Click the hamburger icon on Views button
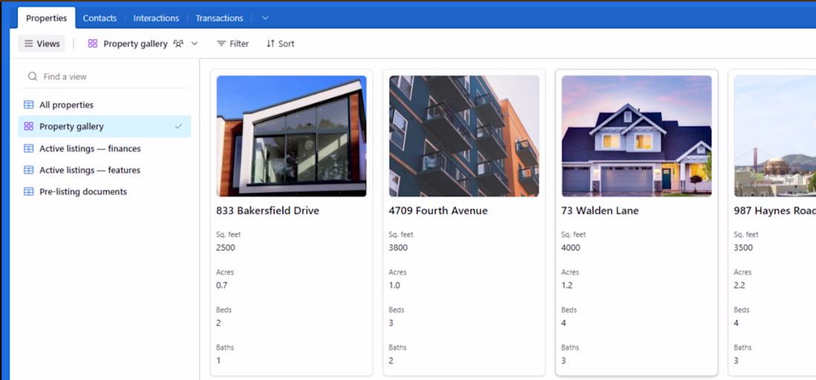 29,44
